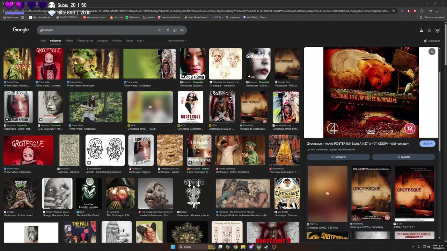
Task: Open the volume control in tray
Action: (429, 247)
